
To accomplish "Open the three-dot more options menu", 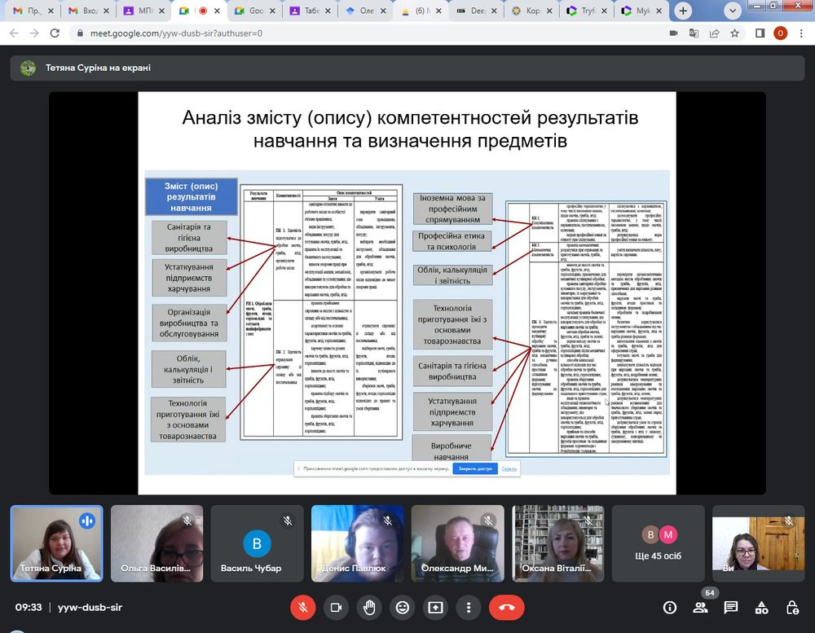I will click(469, 608).
